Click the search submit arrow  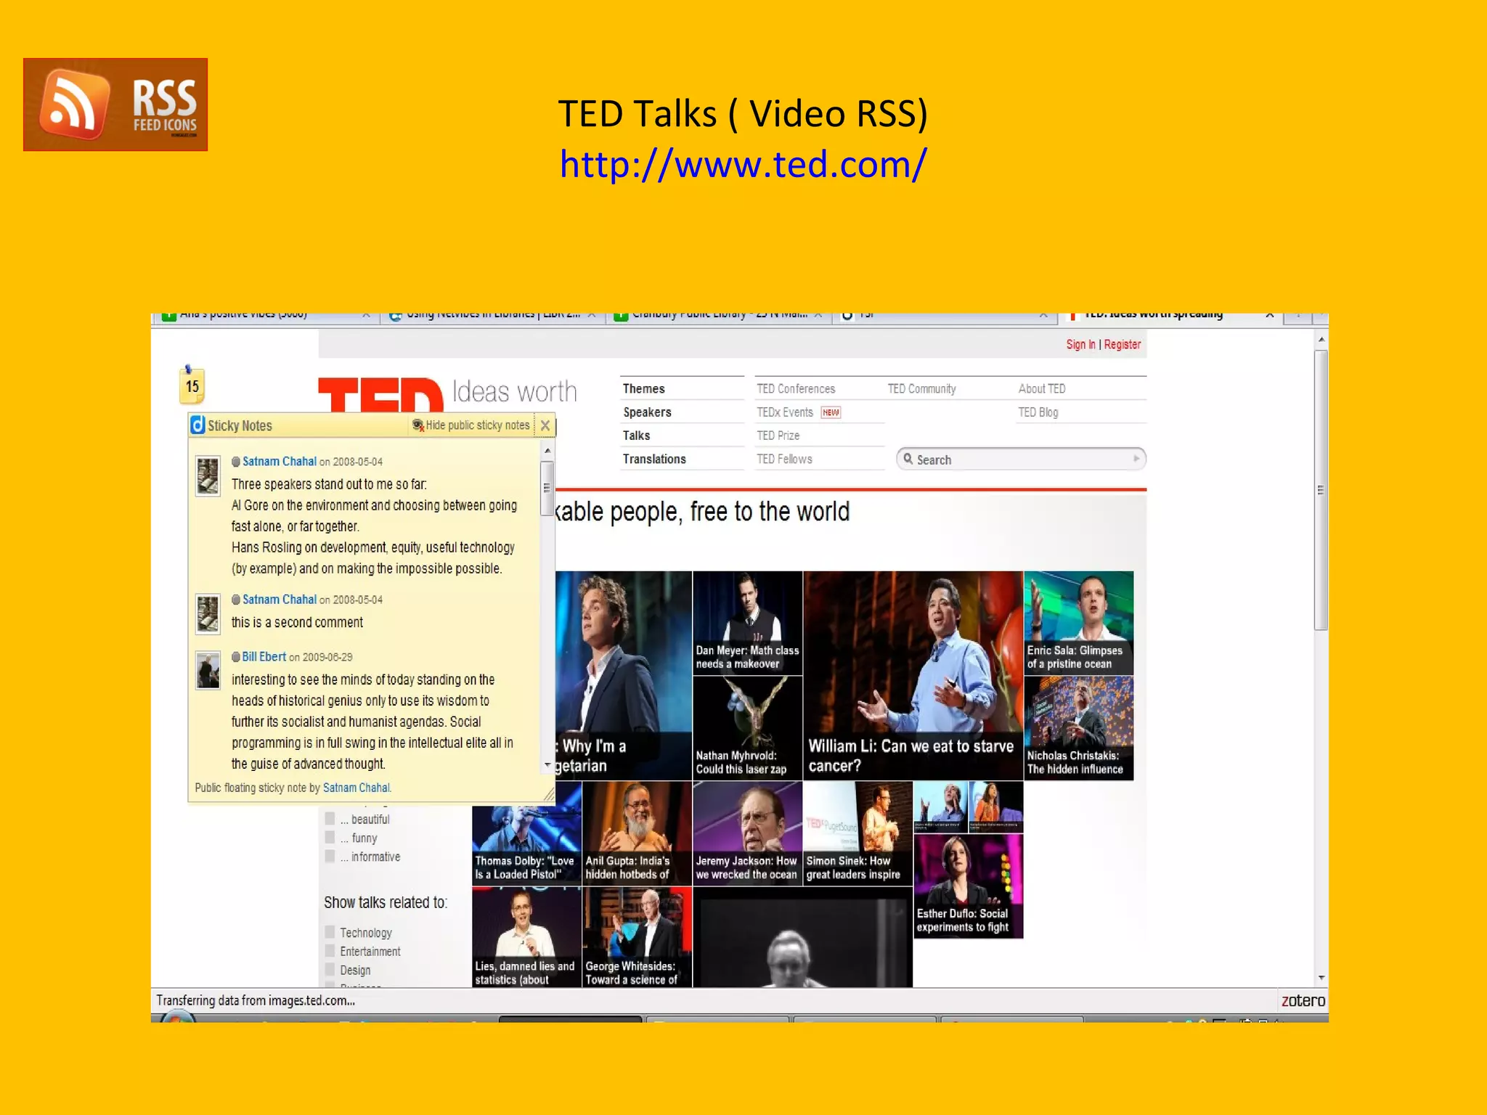click(1136, 459)
